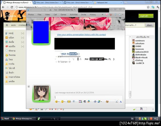161x126 pixels.
Task: Click the blue pen icon in the chat toolbar
Action: (x=115, y=15)
